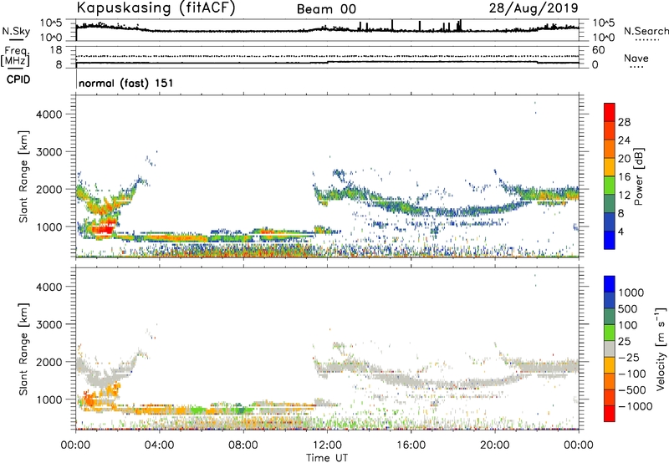Click the light green swatch of the Power colorbar
Image resolution: width=669 pixels, height=463 pixels.
pyautogui.click(x=610, y=185)
